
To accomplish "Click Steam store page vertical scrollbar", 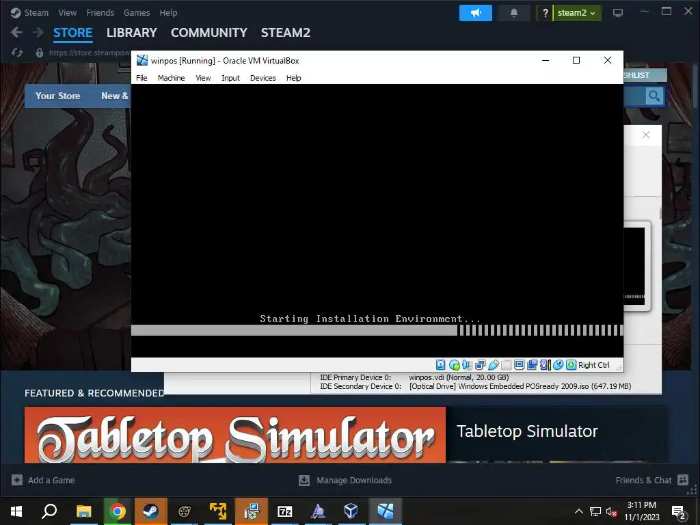I will [695, 85].
